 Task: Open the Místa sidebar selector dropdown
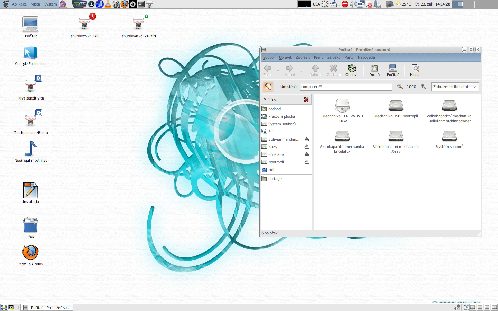(x=270, y=100)
